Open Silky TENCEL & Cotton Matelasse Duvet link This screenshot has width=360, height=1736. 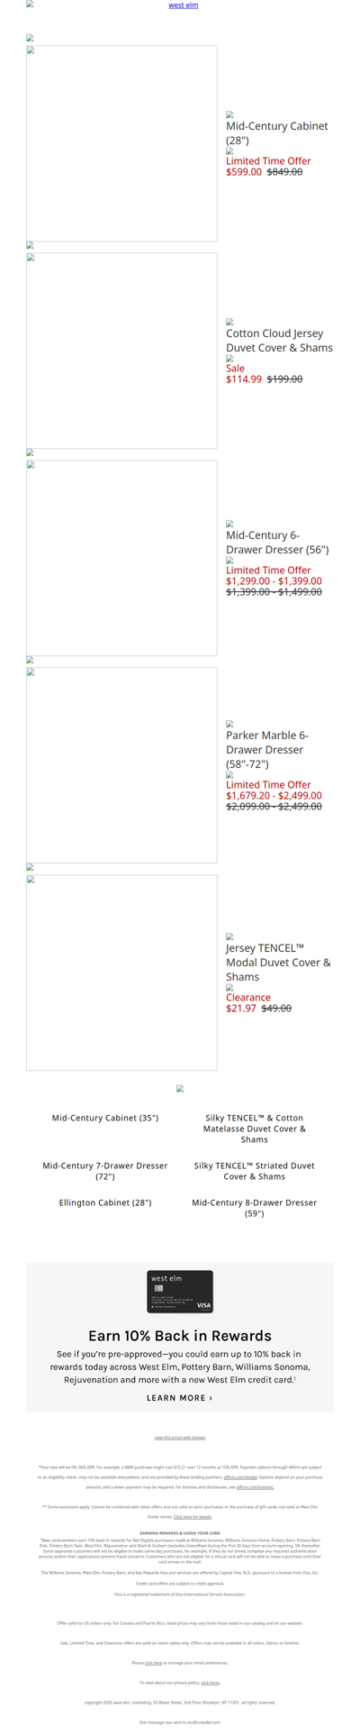pos(255,1128)
